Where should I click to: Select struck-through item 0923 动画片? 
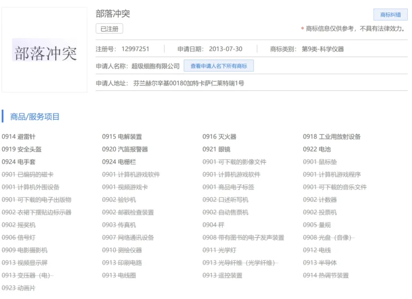(x=19, y=288)
